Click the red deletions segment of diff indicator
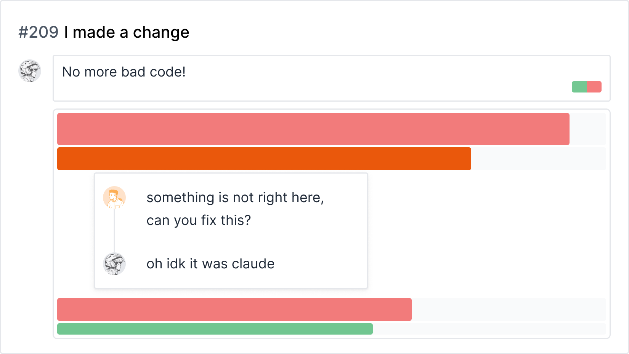Image resolution: width=629 pixels, height=354 pixels. coord(594,87)
